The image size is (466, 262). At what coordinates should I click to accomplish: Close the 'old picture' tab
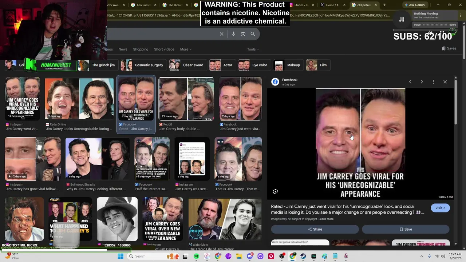[375, 5]
